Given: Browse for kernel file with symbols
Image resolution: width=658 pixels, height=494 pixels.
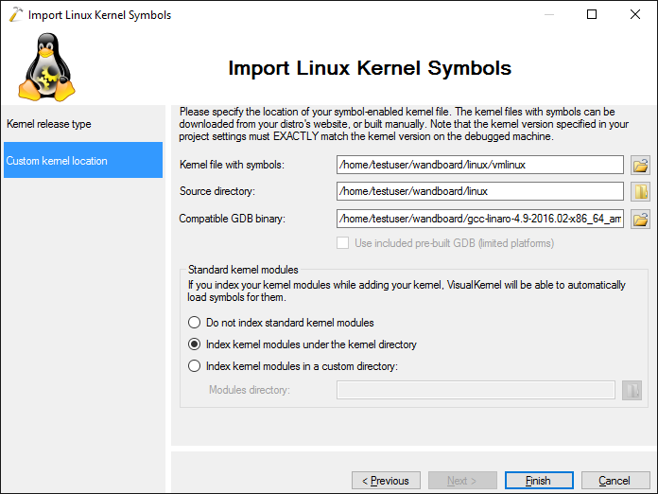Looking at the screenshot, I should coord(640,165).
